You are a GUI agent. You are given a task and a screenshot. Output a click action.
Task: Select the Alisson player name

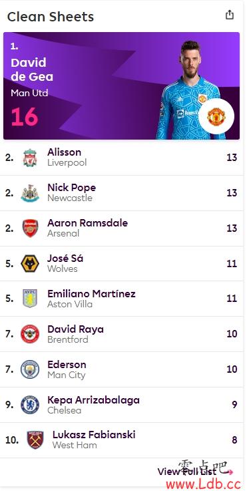pyautogui.click(x=65, y=152)
